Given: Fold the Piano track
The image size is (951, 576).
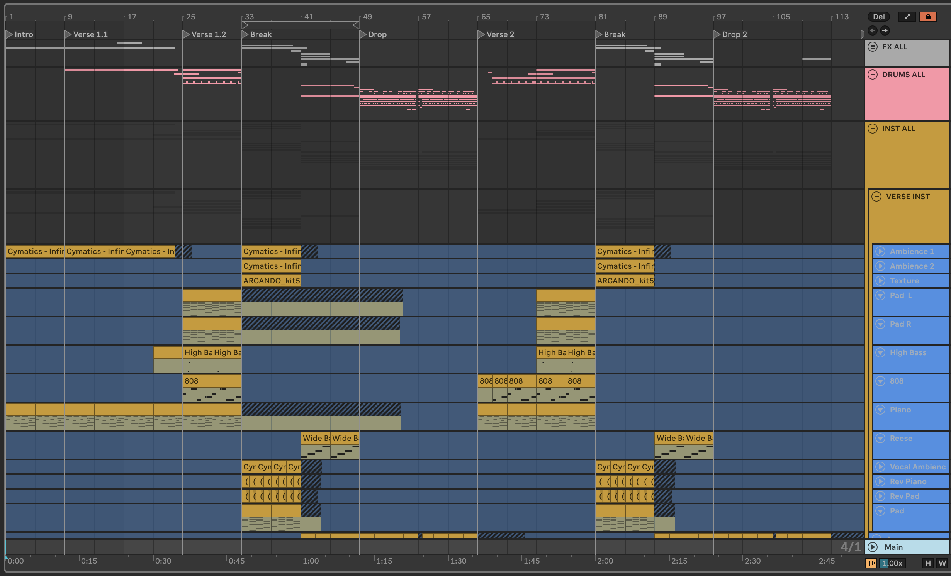Looking at the screenshot, I should 880,410.
